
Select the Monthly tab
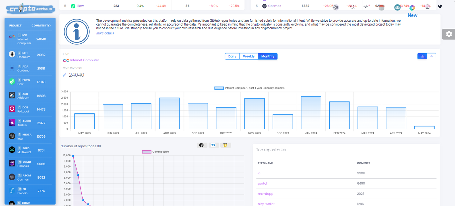pos(268,56)
